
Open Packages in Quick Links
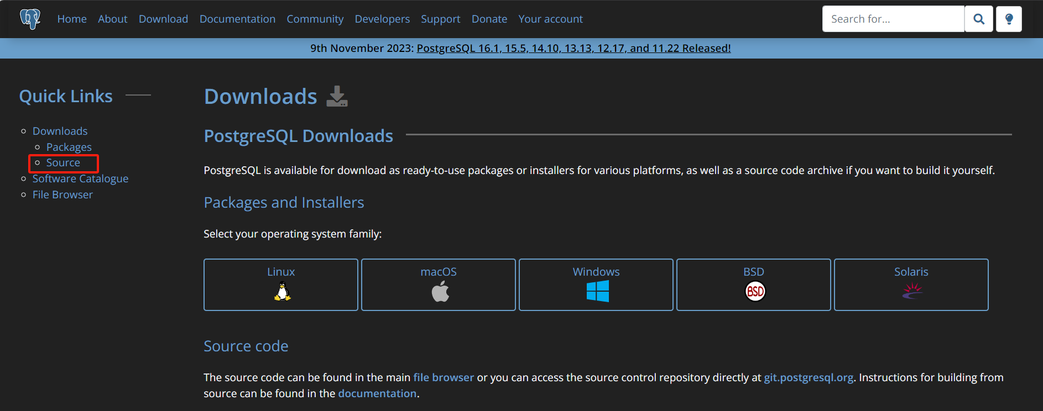click(69, 147)
